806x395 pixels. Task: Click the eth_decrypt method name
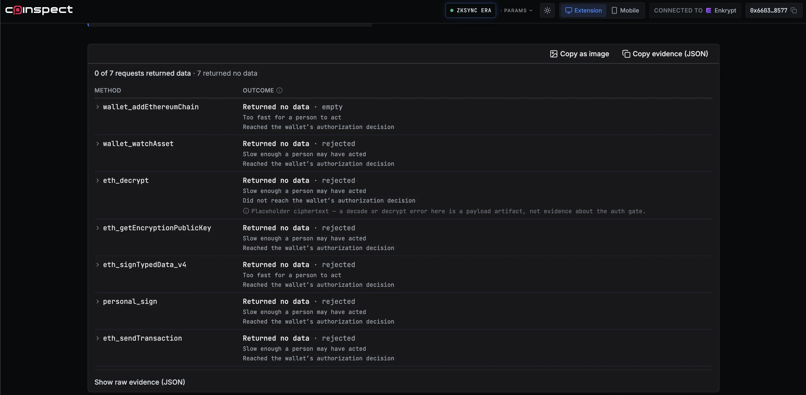[x=126, y=180]
